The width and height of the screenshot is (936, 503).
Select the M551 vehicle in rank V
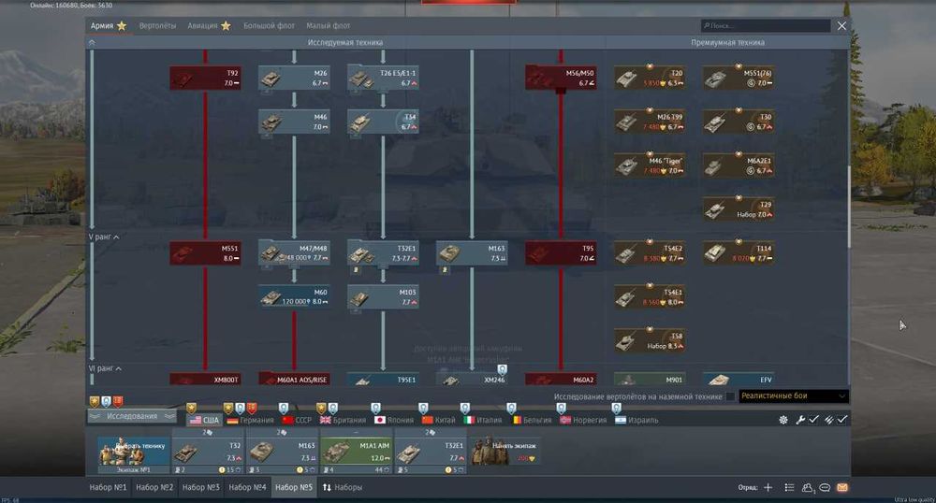[205, 252]
